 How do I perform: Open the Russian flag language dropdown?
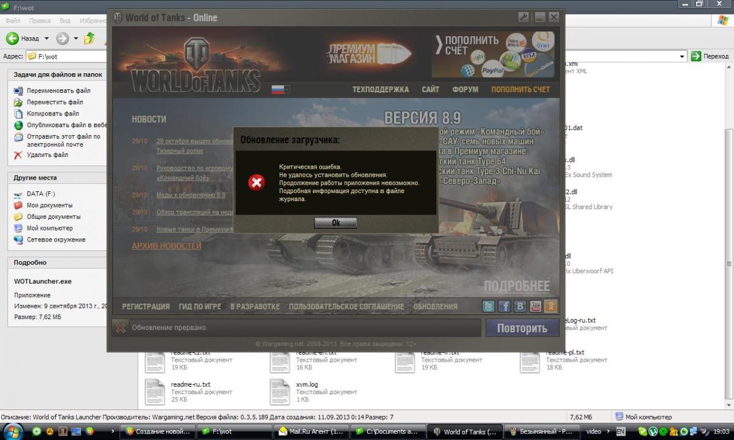tap(281, 89)
